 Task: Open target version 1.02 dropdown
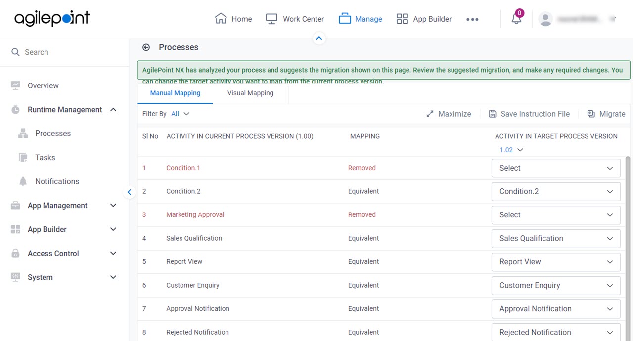(511, 150)
